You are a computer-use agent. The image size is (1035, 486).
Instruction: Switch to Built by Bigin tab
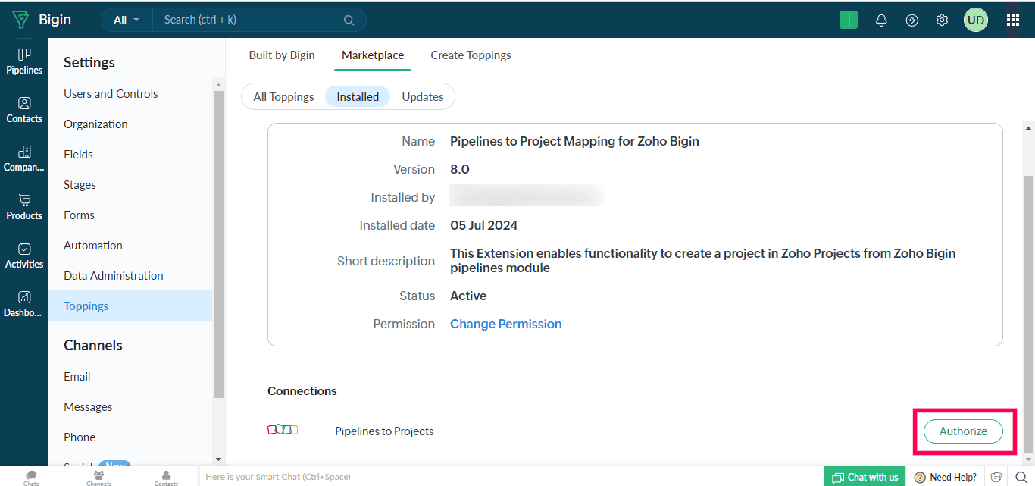(x=282, y=55)
